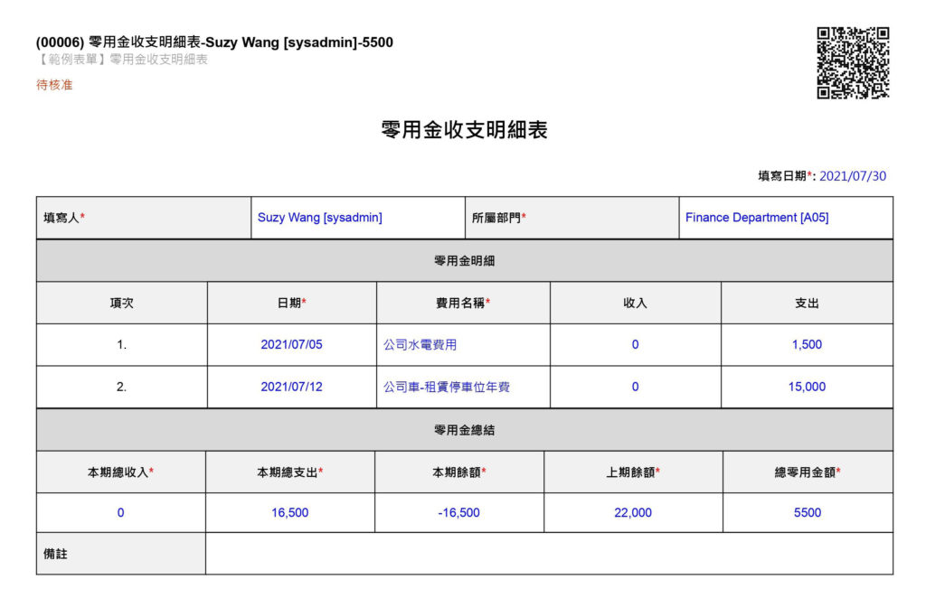Click the QR code image
Image resolution: width=926 pixels, height=598 pixels.
coord(853,62)
